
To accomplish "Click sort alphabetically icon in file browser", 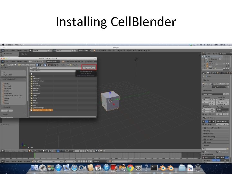I will [45, 65].
